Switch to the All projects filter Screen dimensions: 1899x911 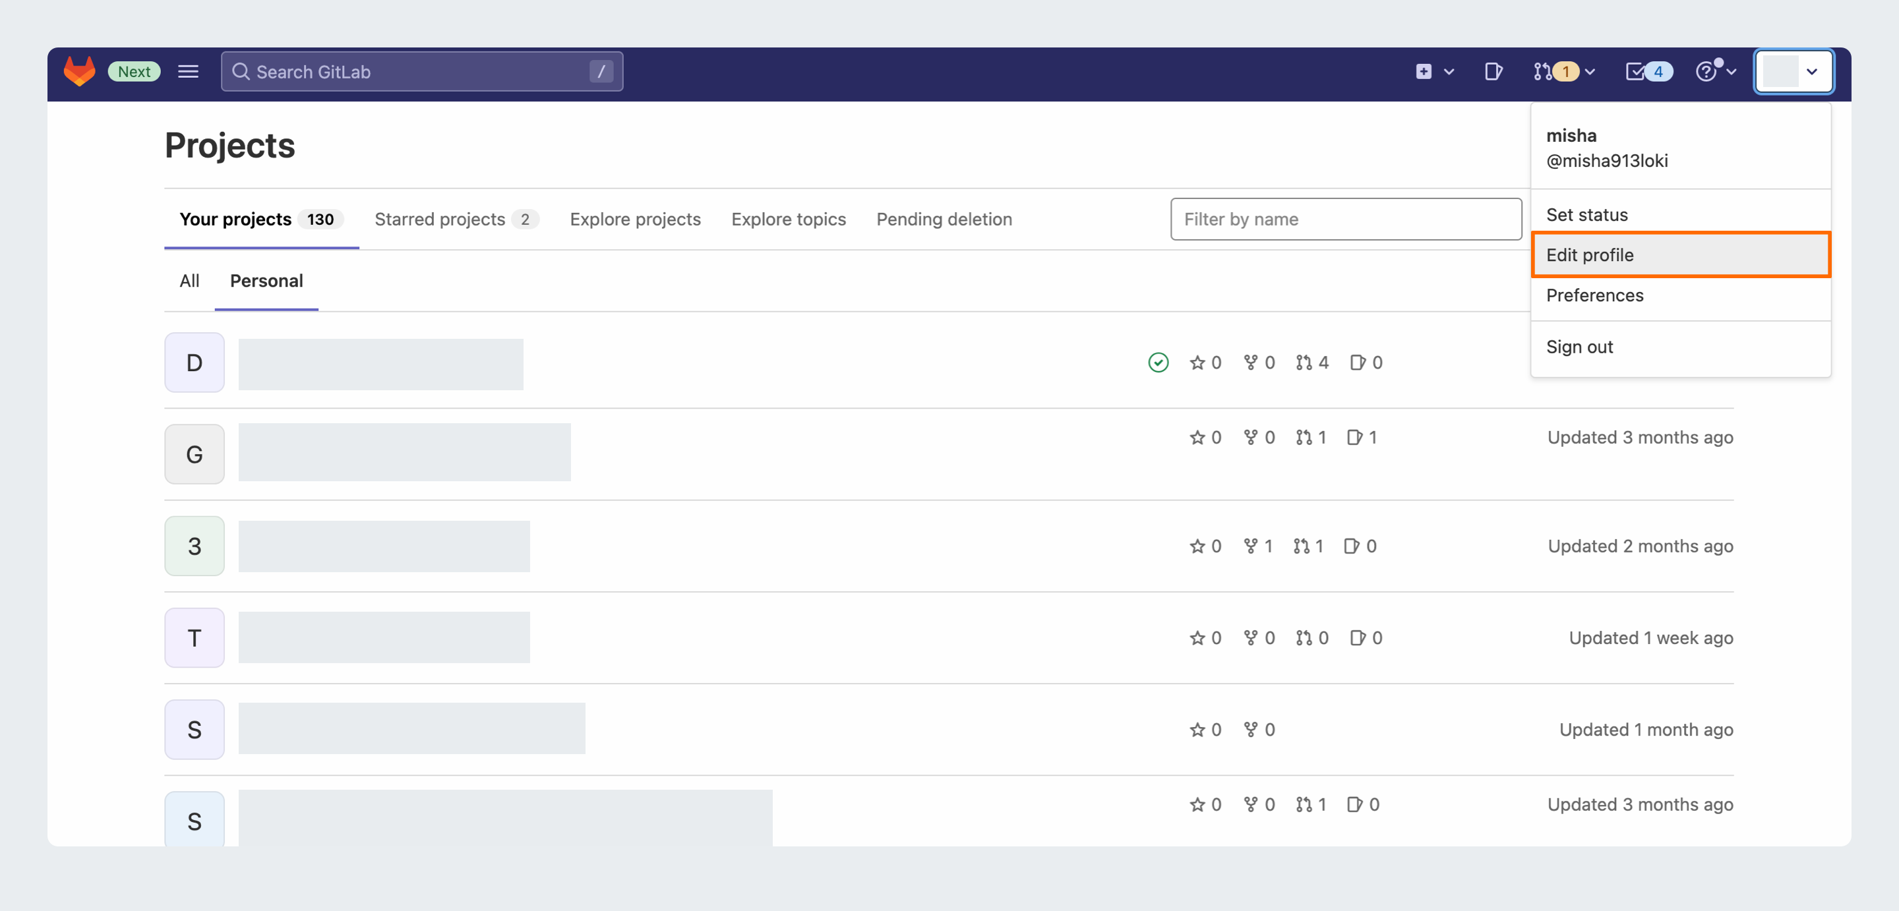pos(189,281)
